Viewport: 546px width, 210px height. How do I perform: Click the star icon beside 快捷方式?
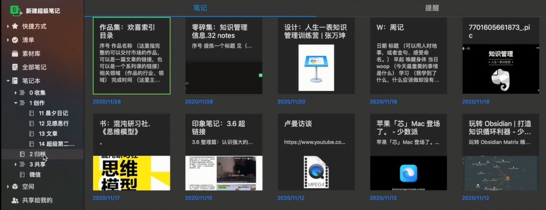(15, 26)
